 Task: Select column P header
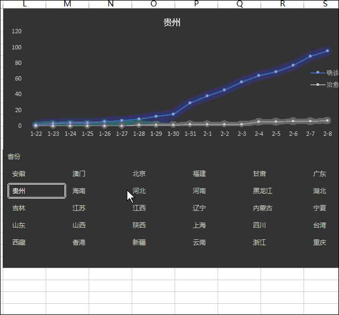(196, 4)
